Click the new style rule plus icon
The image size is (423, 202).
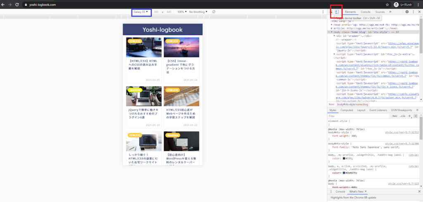409,116
